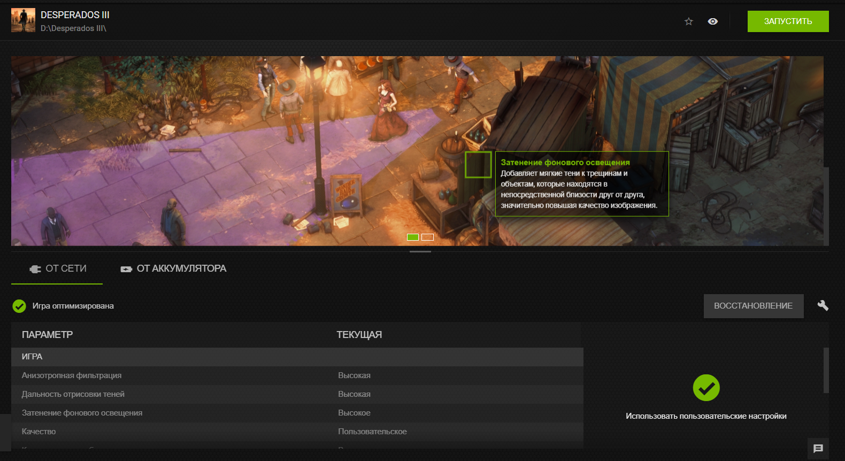Select the Анизотропная фильтрация setting row

pyautogui.click(x=297, y=375)
